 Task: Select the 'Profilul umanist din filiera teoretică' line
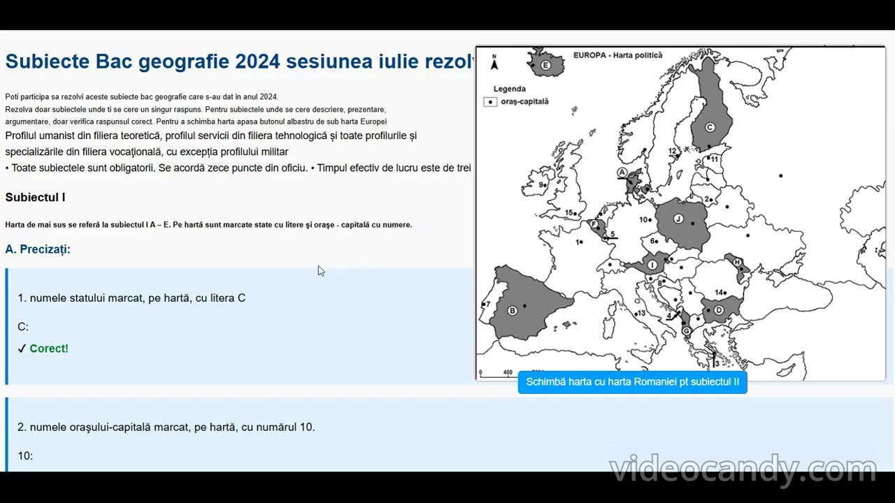coord(210,136)
